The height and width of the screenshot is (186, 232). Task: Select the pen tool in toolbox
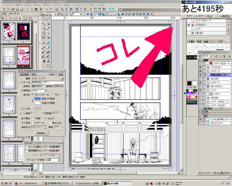click(43, 43)
